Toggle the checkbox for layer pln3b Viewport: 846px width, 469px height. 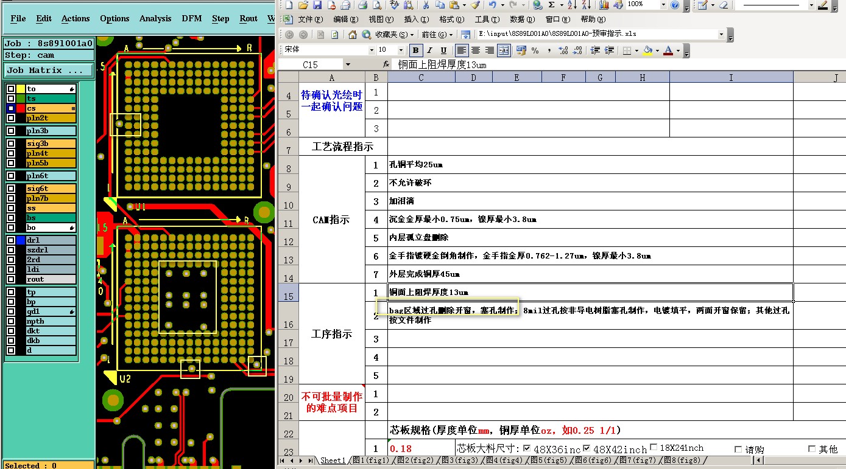tap(11, 131)
